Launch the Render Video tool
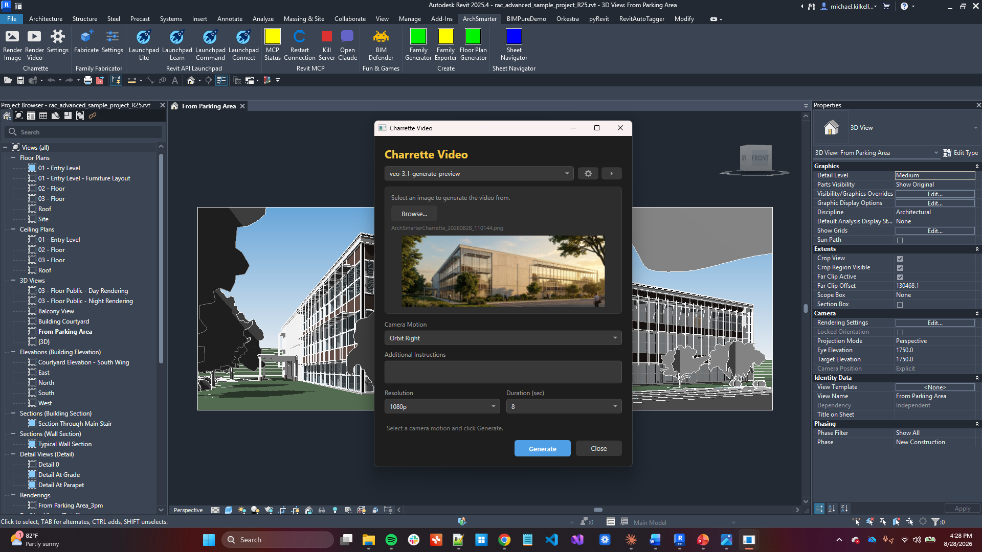Viewport: 982px width, 552px height. tap(34, 45)
